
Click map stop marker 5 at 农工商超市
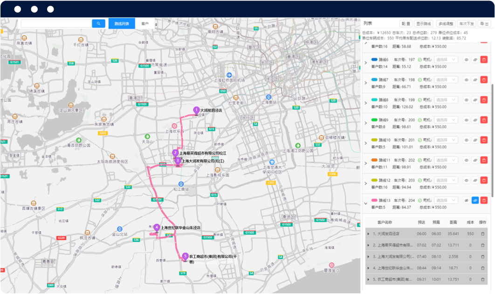186,256
